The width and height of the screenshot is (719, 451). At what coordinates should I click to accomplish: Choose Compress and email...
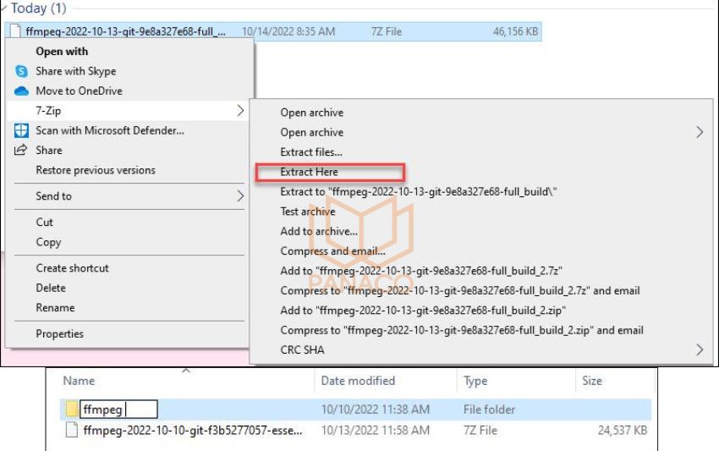(x=333, y=250)
